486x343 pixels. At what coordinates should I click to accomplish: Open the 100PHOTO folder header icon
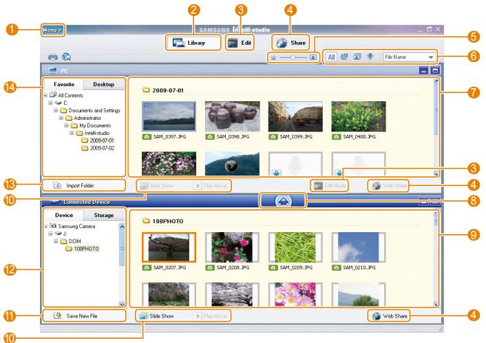(x=146, y=221)
